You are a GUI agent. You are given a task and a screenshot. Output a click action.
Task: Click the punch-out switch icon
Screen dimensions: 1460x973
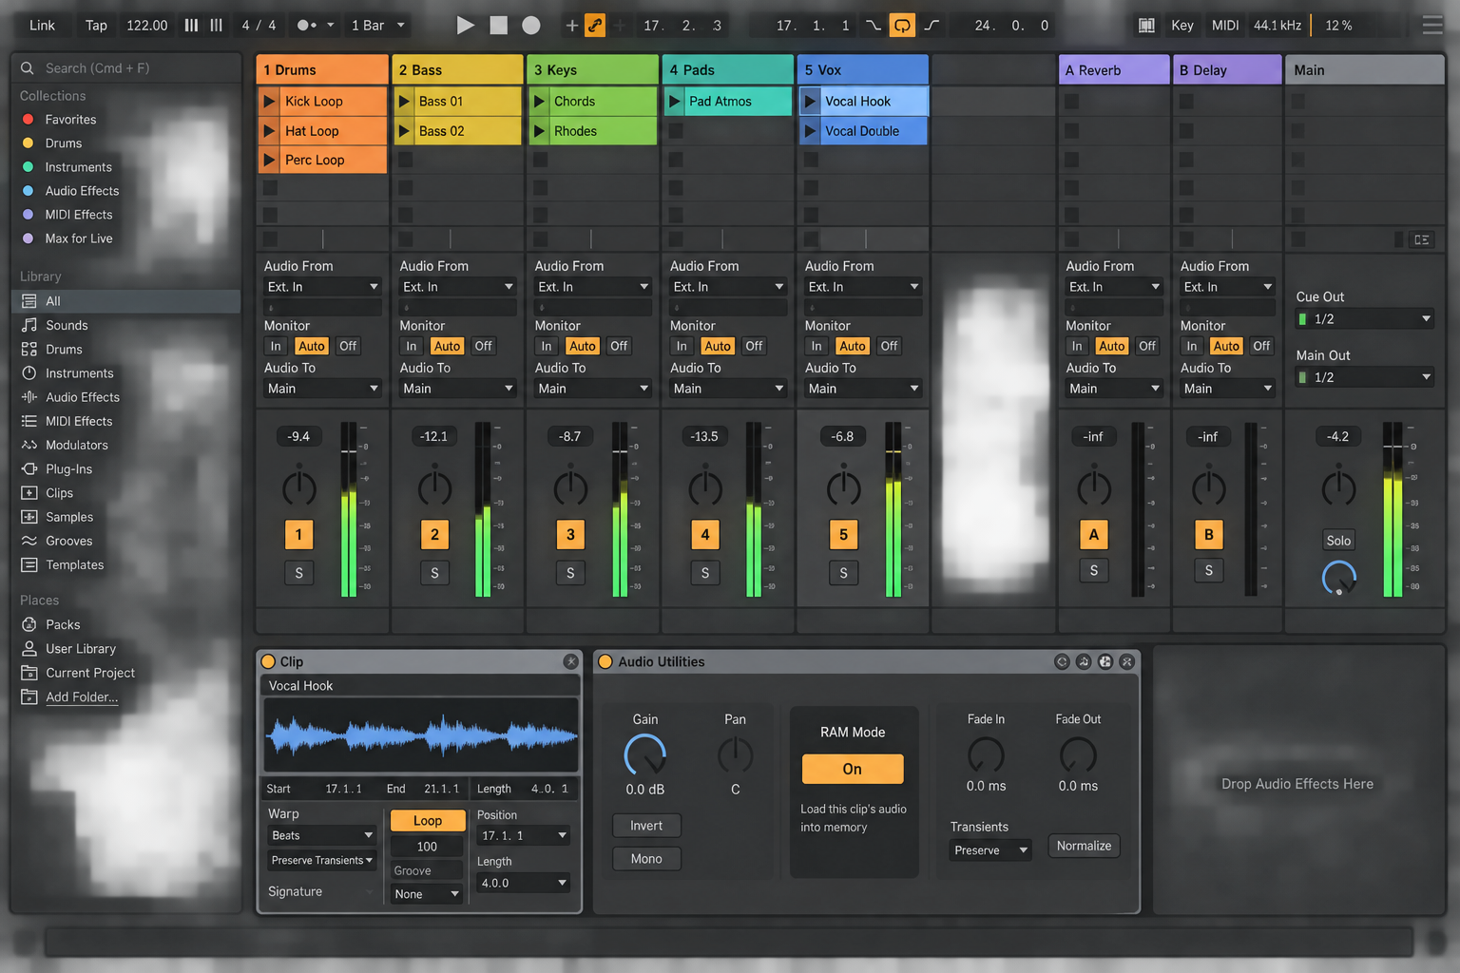(932, 26)
